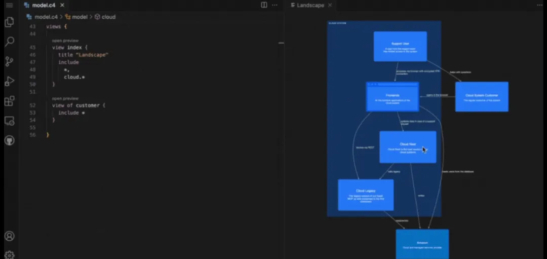Image resolution: width=547 pixels, height=259 pixels.
Task: Click the 'calls legacy' edge label
Action: click(394, 172)
